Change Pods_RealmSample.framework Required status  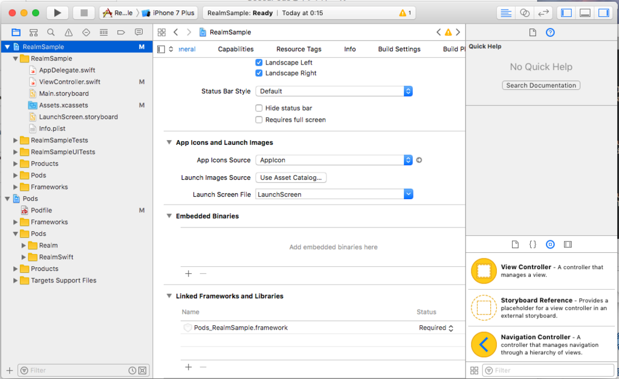point(436,328)
